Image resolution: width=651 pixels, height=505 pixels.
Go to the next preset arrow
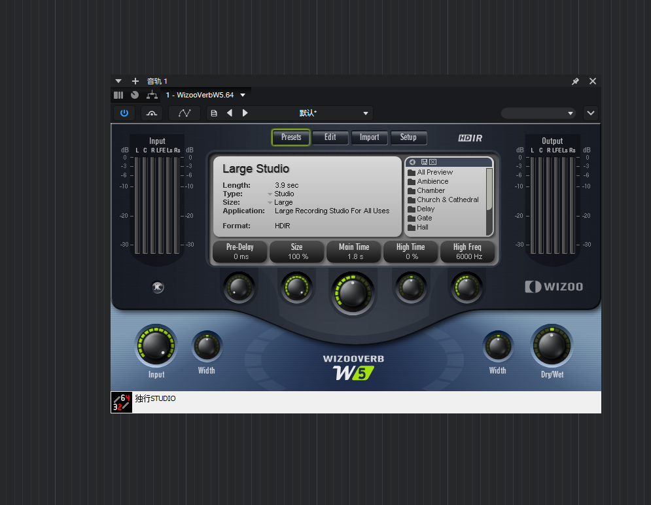(245, 113)
